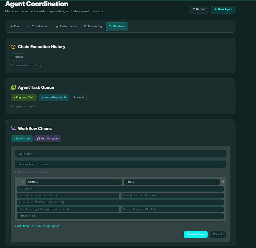Click the Auto-Assign Agents wand link
This screenshot has width=256, height=248.
click(x=45, y=226)
